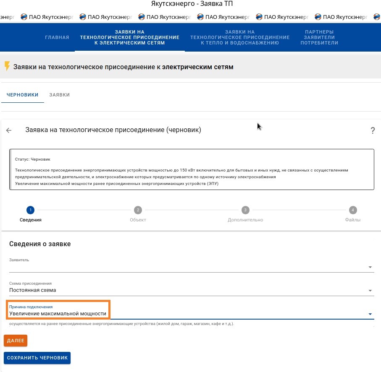381x372 pixels.
Task: Click the Сохранить черновик button
Action: [x=37, y=358]
